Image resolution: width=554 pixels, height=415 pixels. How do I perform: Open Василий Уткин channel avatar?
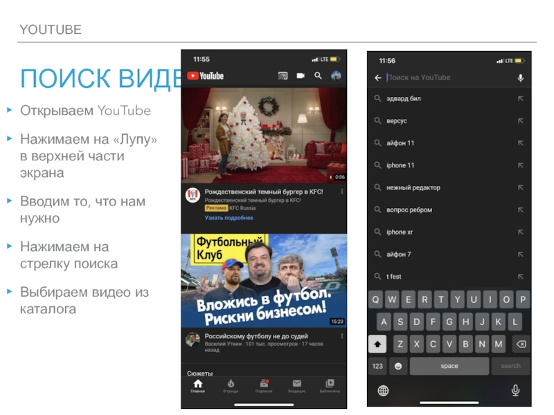tap(193, 340)
